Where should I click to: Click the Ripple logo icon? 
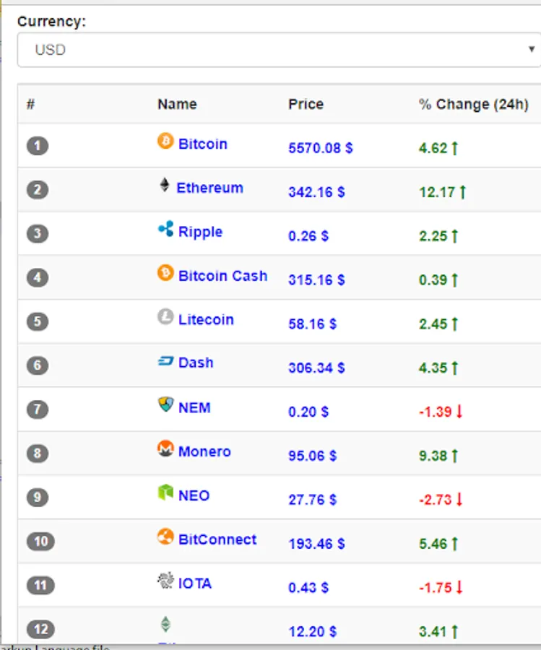coord(166,228)
